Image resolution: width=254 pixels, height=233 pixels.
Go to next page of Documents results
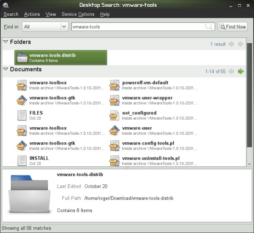pyautogui.click(x=241, y=71)
